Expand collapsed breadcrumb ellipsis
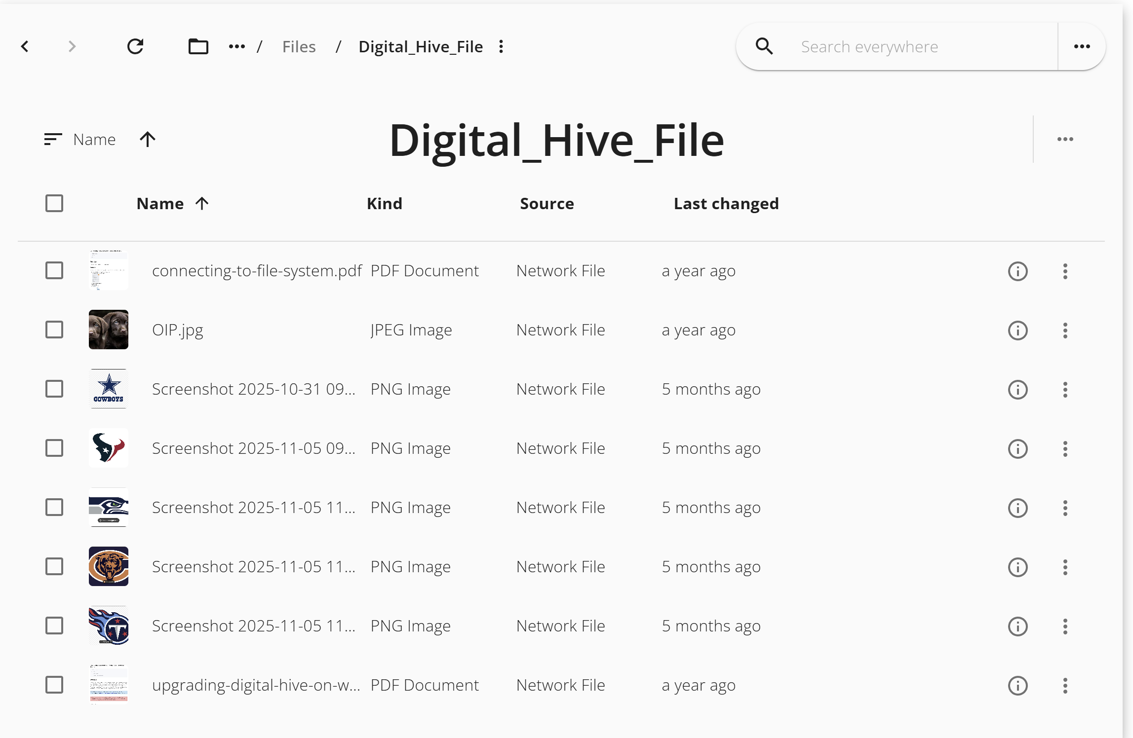Viewport: 1133px width, 738px height. [x=237, y=46]
